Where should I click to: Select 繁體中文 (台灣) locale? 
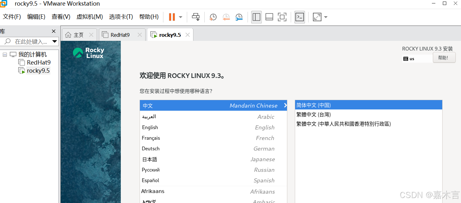click(x=369, y=114)
